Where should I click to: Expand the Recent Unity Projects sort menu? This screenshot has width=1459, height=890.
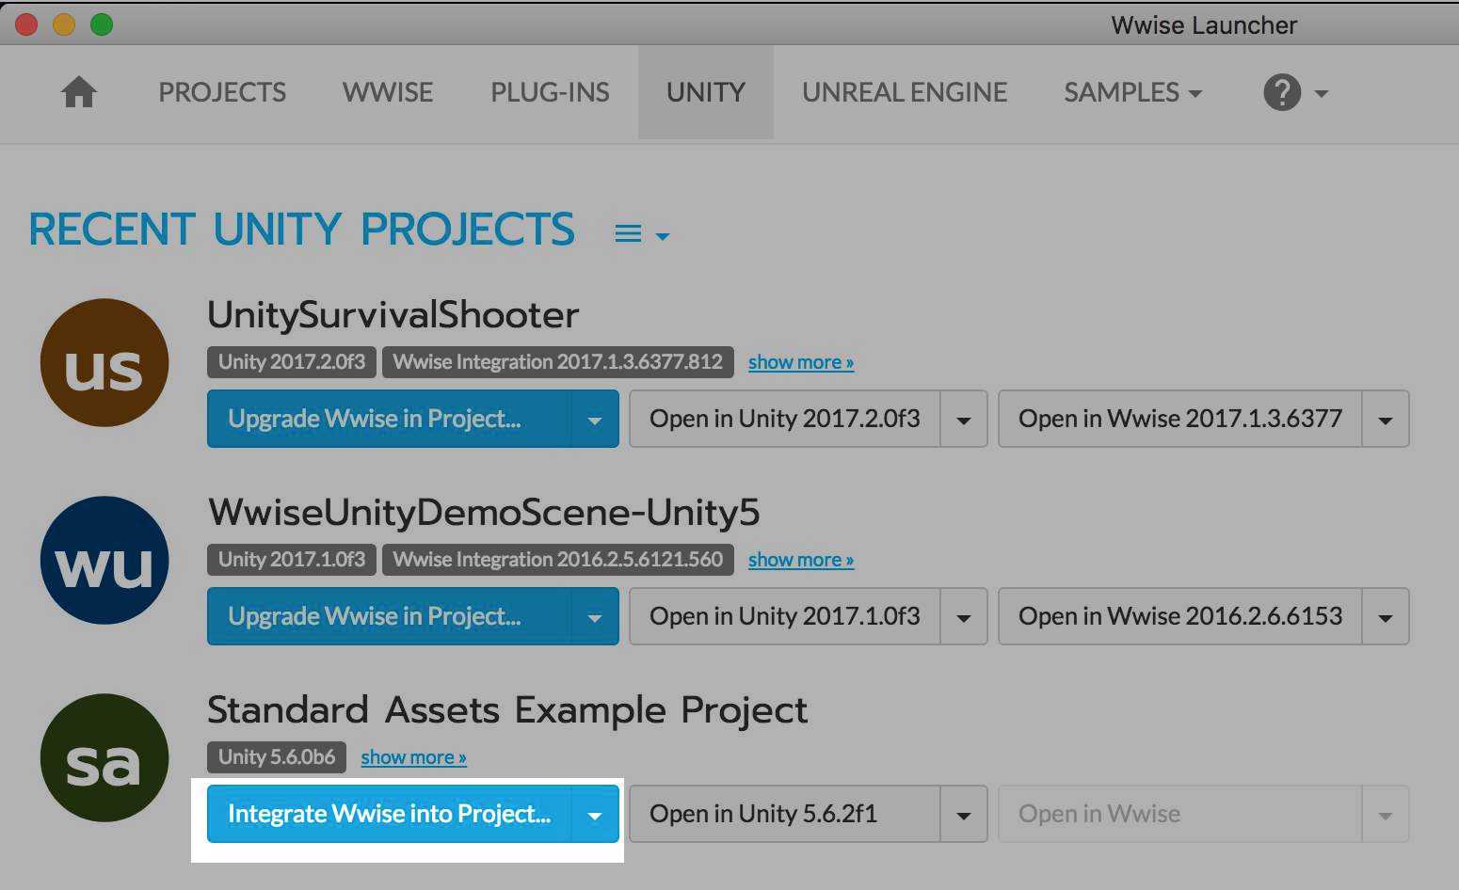[662, 235]
